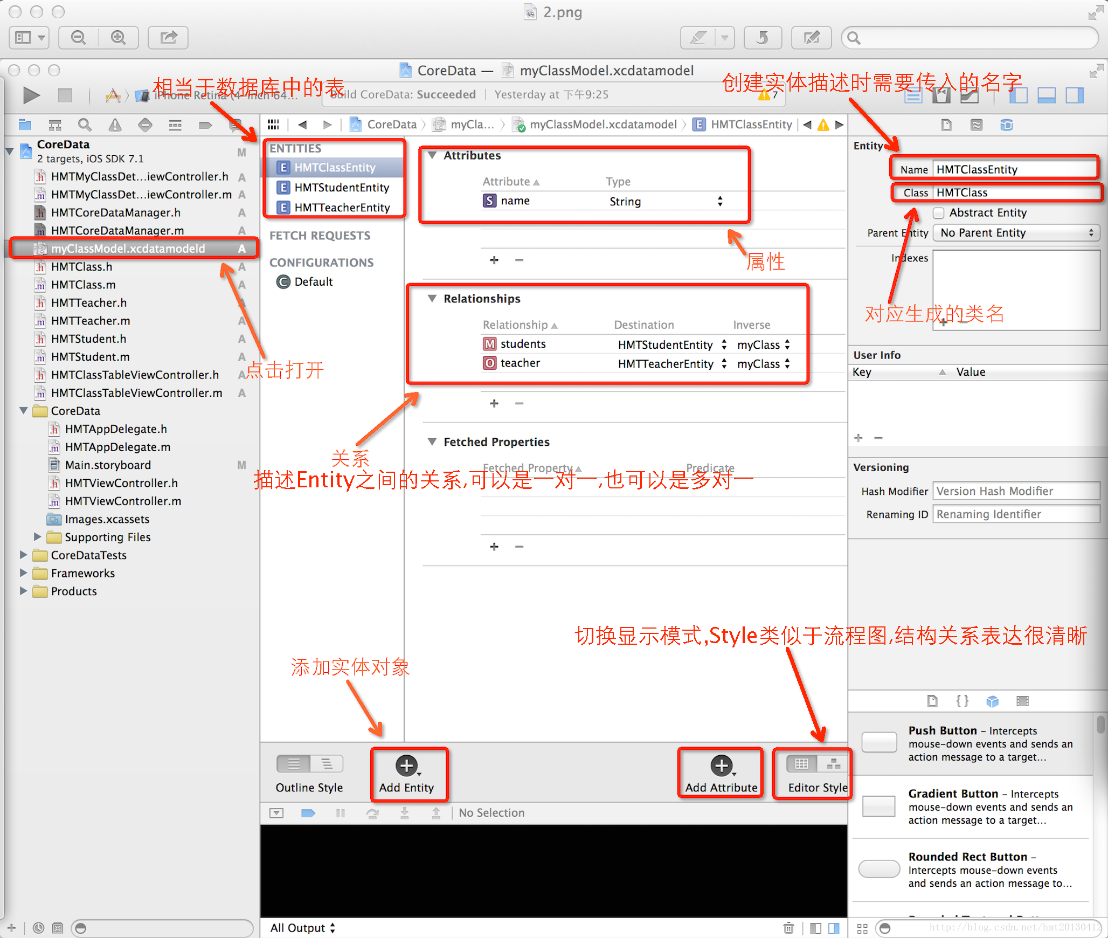1108x938 pixels.
Task: Open teacher Inverse myClass dropdown
Action: [764, 364]
